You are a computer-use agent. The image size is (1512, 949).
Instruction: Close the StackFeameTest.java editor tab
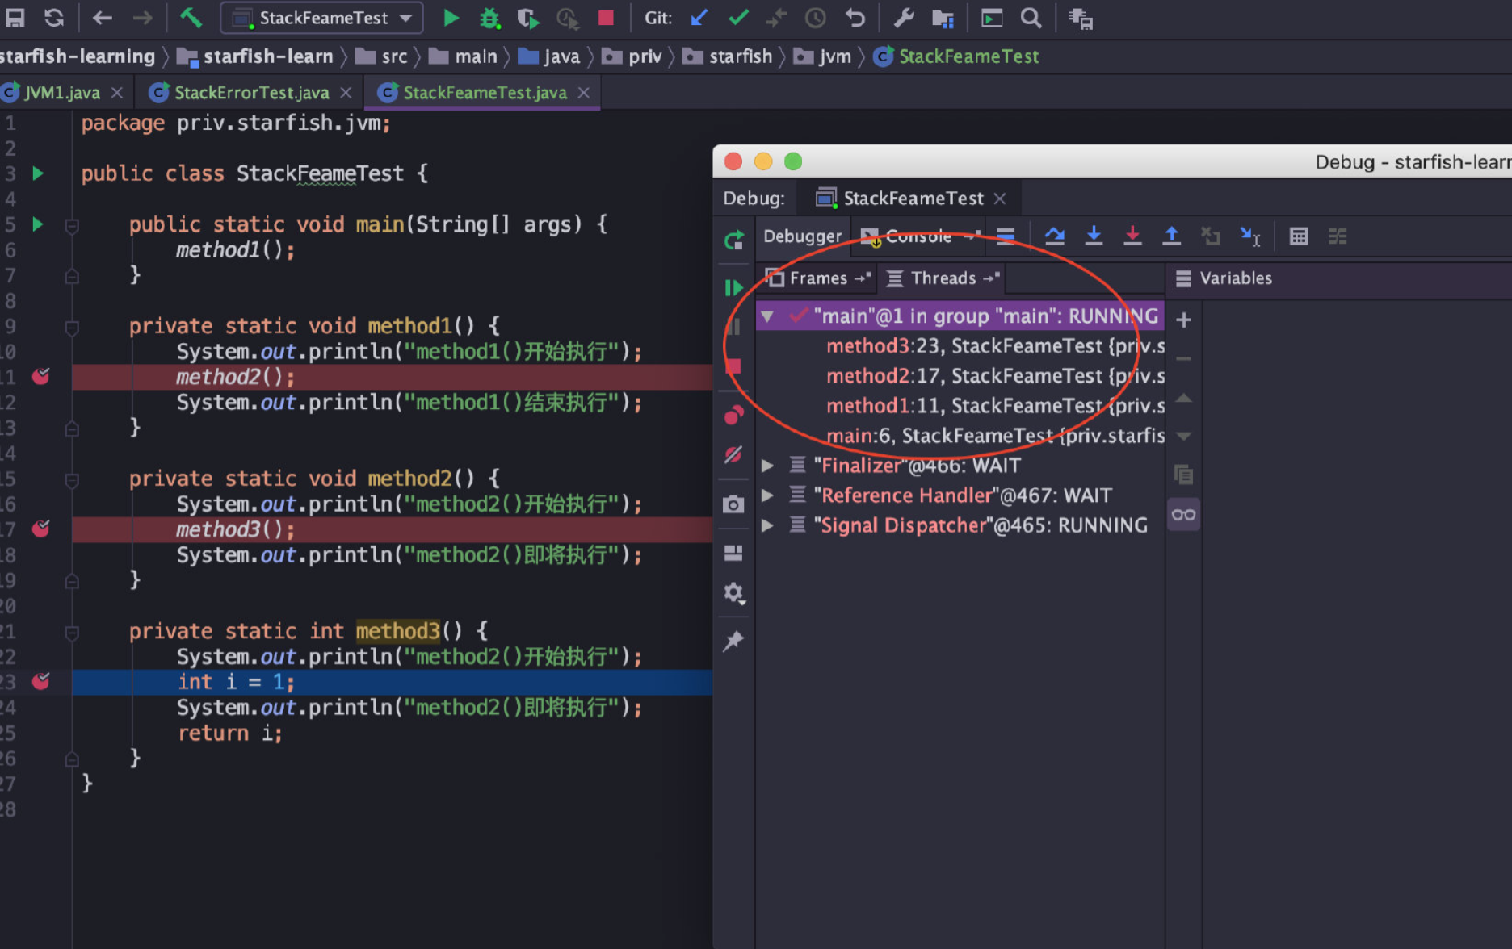(584, 93)
